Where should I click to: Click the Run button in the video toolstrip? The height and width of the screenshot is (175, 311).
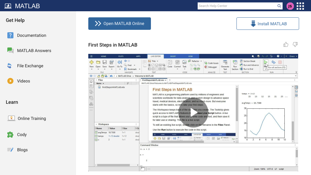click(x=265, y=64)
